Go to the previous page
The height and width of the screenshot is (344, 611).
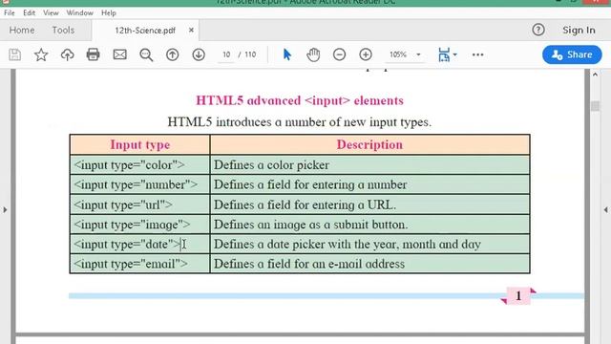pyautogui.click(x=172, y=54)
